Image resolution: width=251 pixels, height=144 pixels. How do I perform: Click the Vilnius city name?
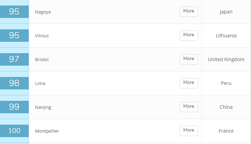42,36
